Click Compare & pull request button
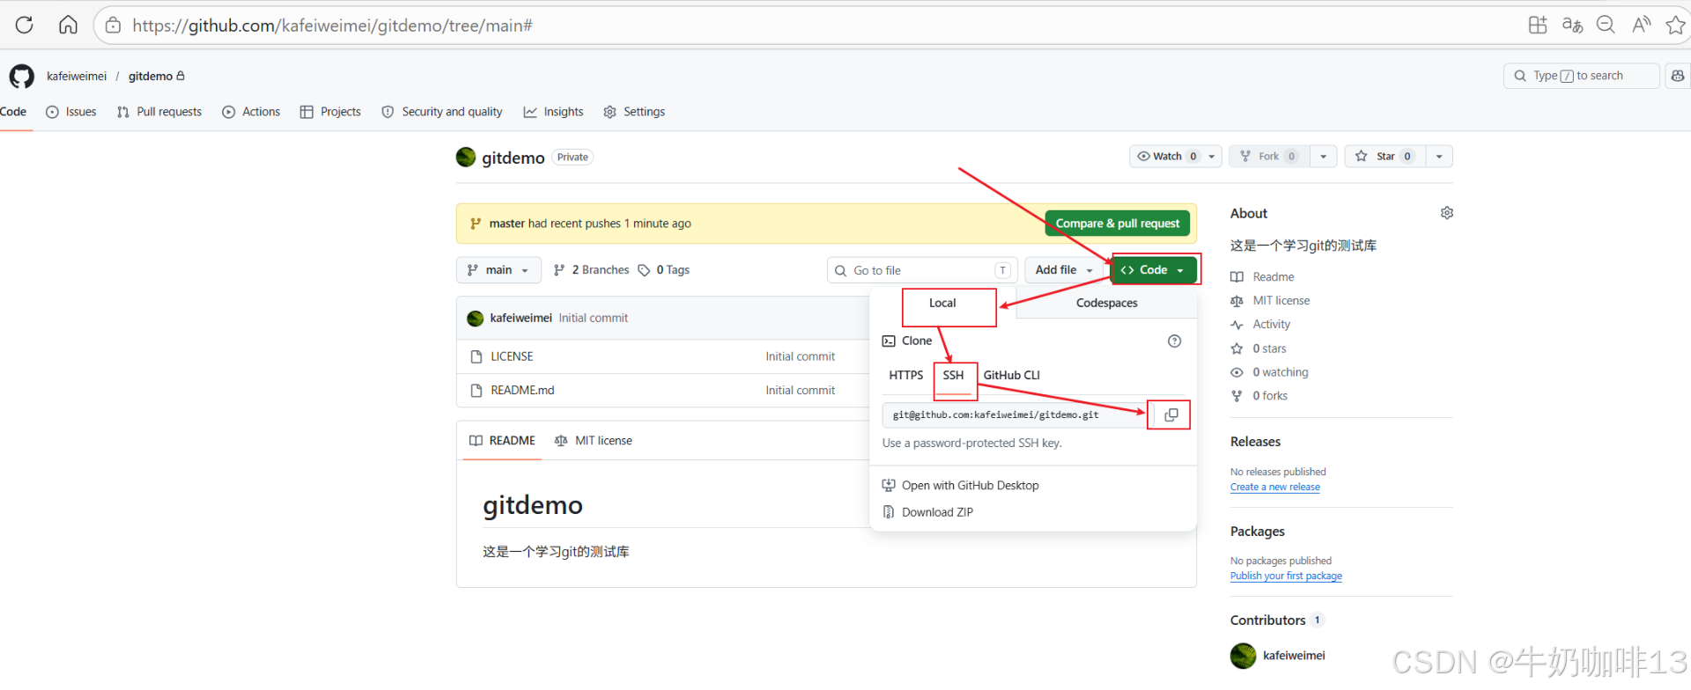Image resolution: width=1691 pixels, height=690 pixels. pos(1118,224)
